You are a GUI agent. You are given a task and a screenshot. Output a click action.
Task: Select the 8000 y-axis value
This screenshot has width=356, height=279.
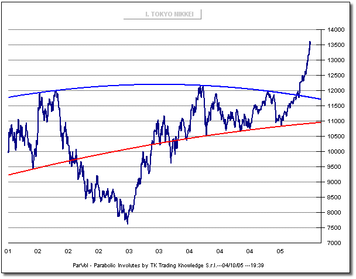(x=336, y=212)
